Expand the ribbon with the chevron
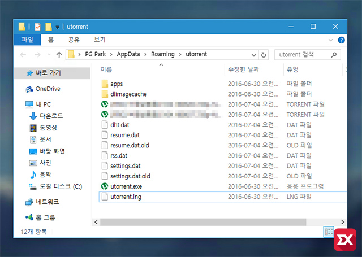 330,40
